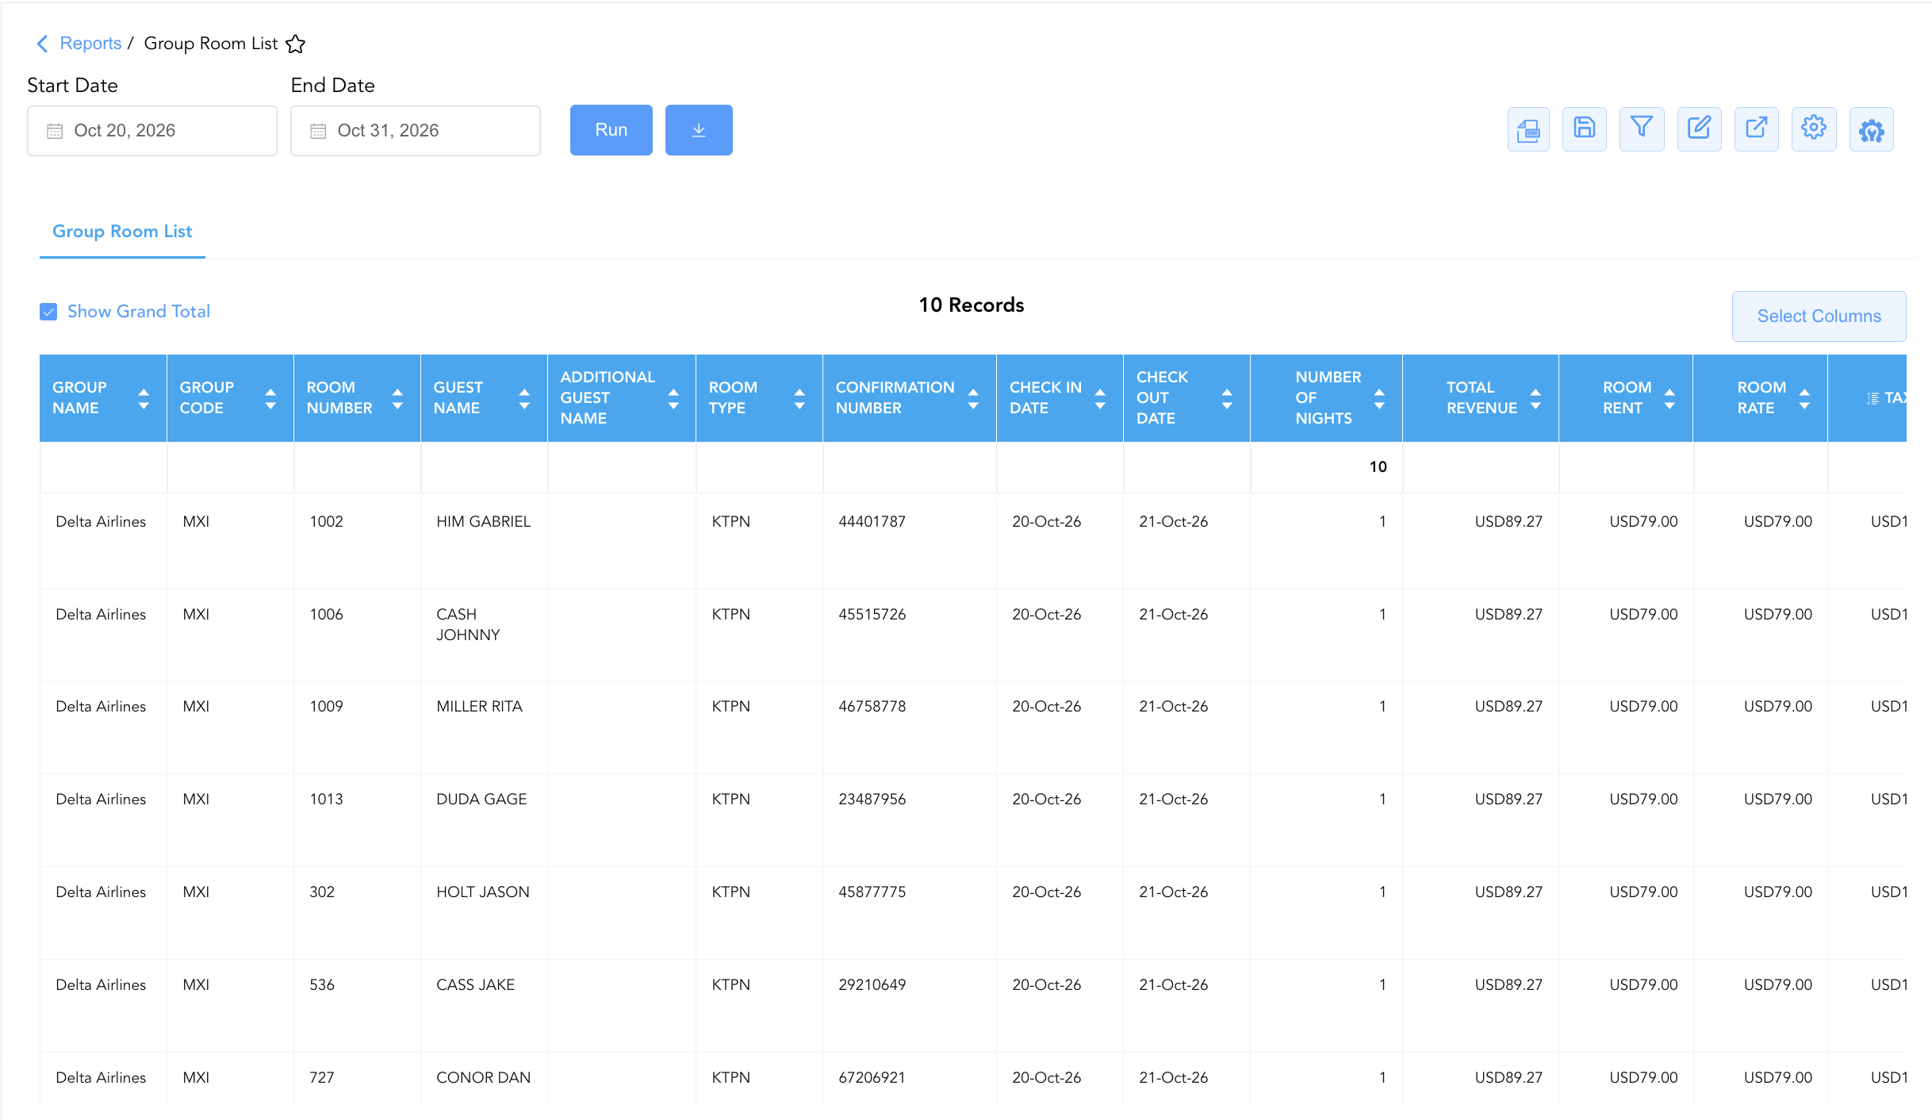Favorite the report using the star icon
The height and width of the screenshot is (1120, 1932).
pos(296,44)
